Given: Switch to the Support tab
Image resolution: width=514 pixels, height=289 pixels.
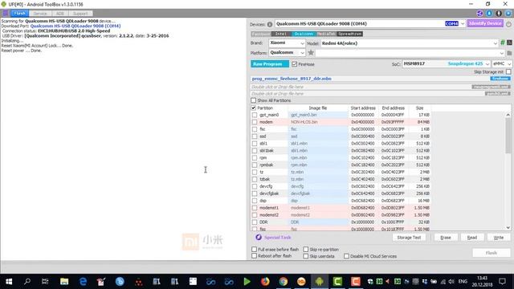Looking at the screenshot, I should pyautogui.click(x=80, y=14).
